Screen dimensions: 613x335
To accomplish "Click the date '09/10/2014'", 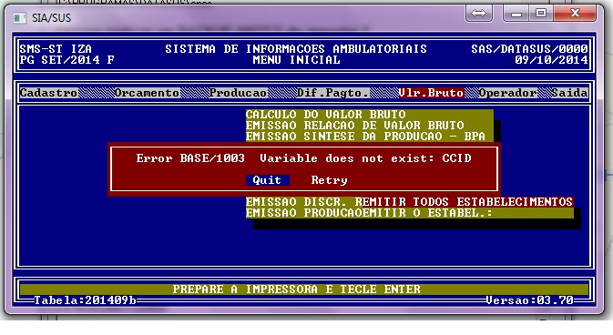I will coord(551,60).
